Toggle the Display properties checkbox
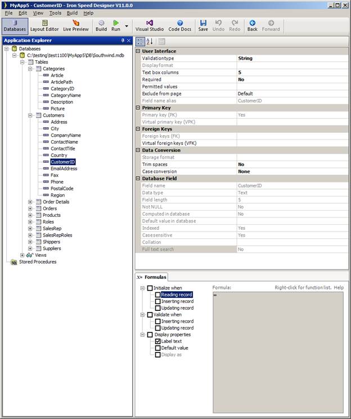The width and height of the screenshot is (351, 419). [x=150, y=335]
